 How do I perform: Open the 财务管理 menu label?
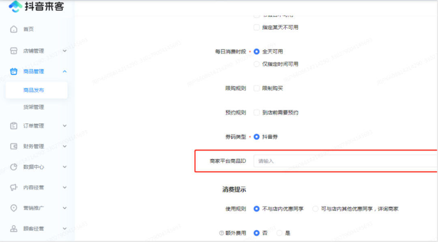tap(34, 146)
